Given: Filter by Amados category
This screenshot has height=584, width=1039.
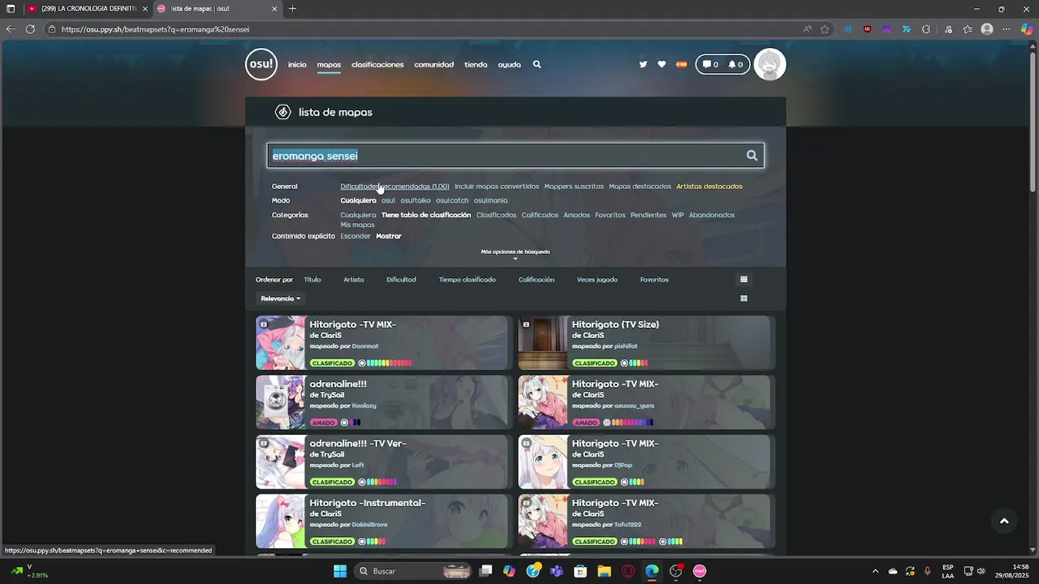Looking at the screenshot, I should point(576,215).
